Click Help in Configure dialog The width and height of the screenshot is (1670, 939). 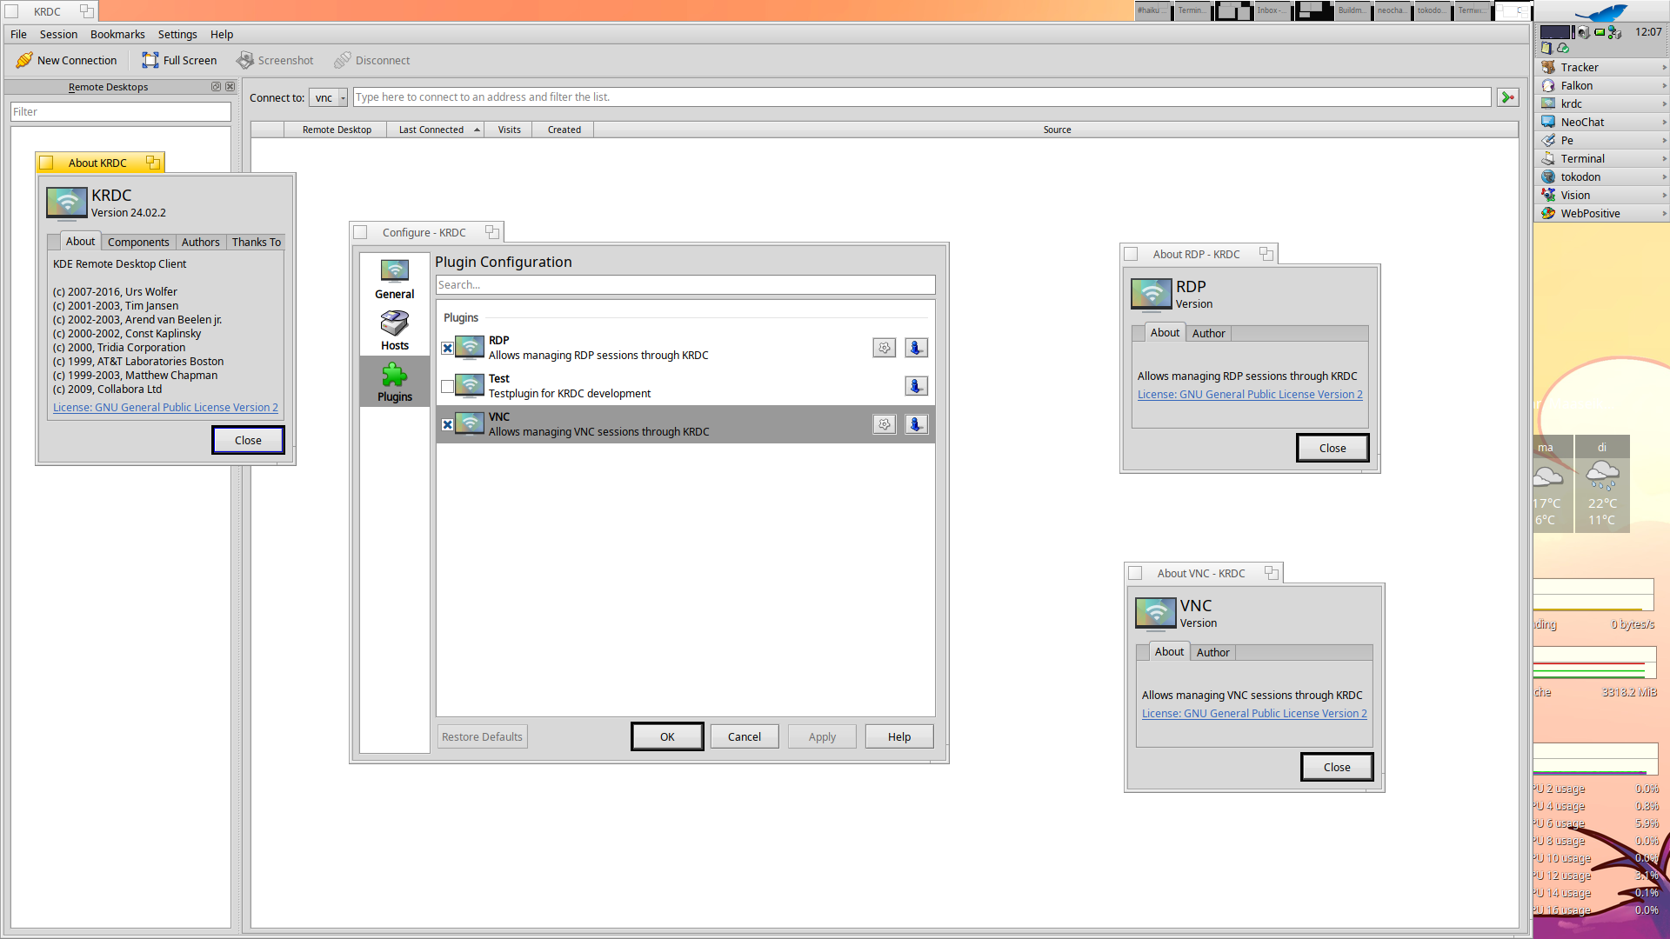tap(899, 736)
